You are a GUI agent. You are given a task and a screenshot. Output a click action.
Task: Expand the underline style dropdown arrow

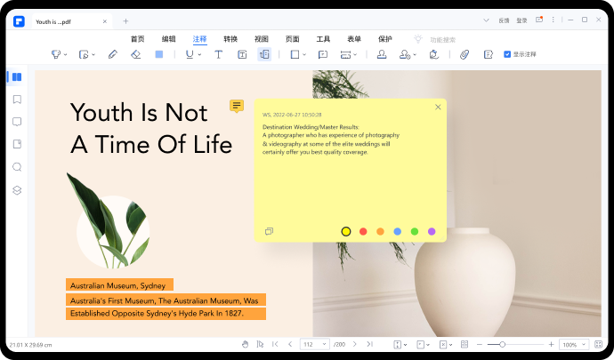[x=198, y=54]
